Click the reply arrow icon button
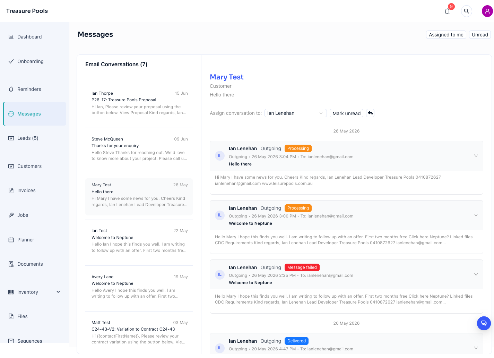 click(x=370, y=113)
